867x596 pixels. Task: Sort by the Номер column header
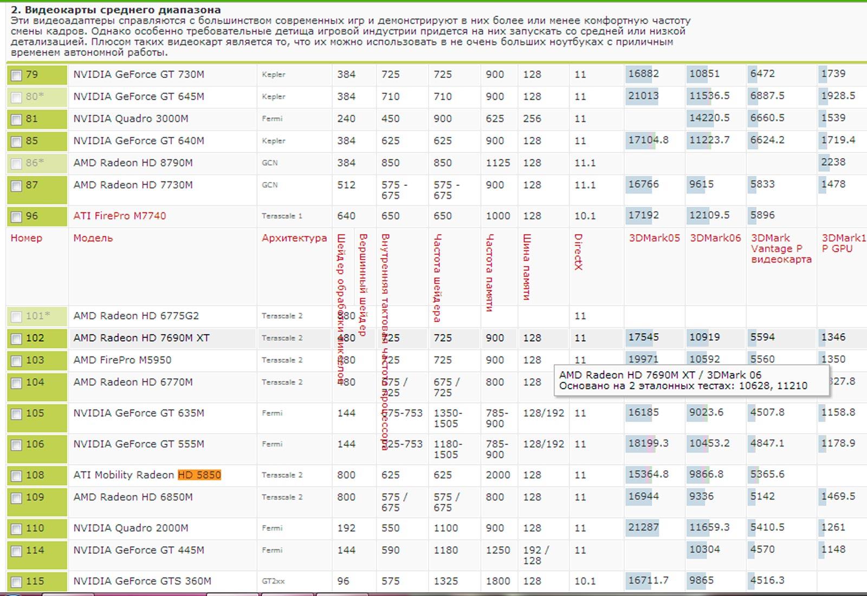pos(26,238)
